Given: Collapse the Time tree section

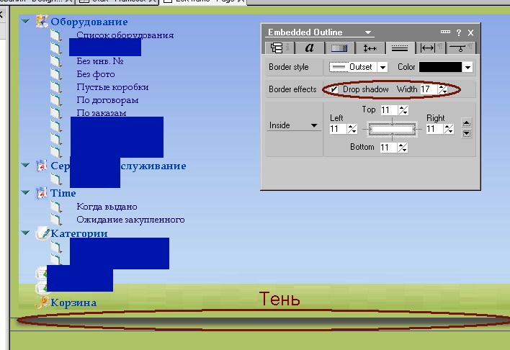Looking at the screenshot, I should point(26,193).
